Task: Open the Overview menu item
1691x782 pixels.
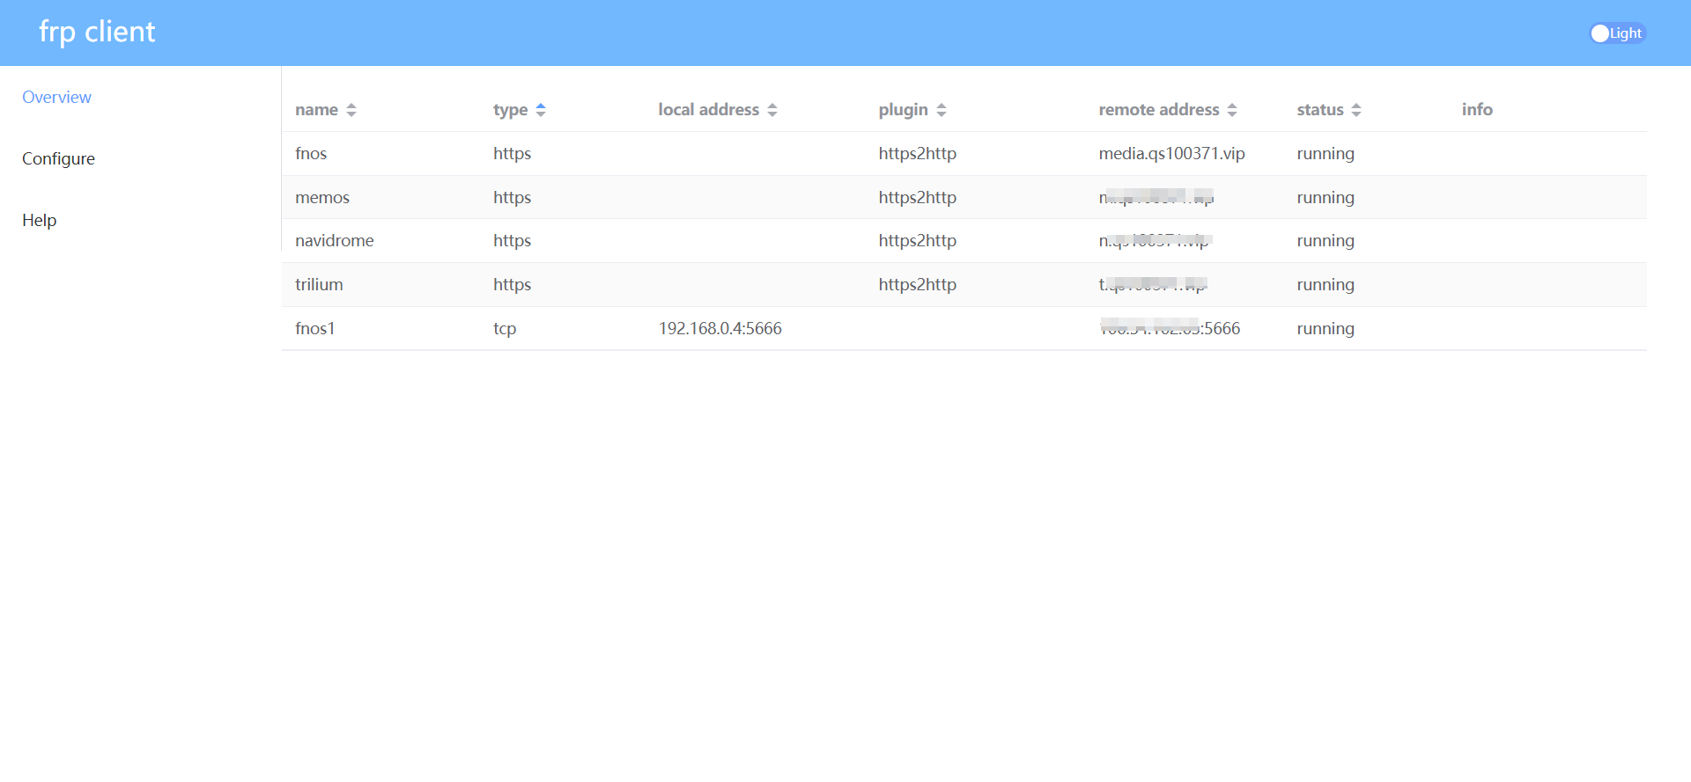Action: [x=56, y=98]
